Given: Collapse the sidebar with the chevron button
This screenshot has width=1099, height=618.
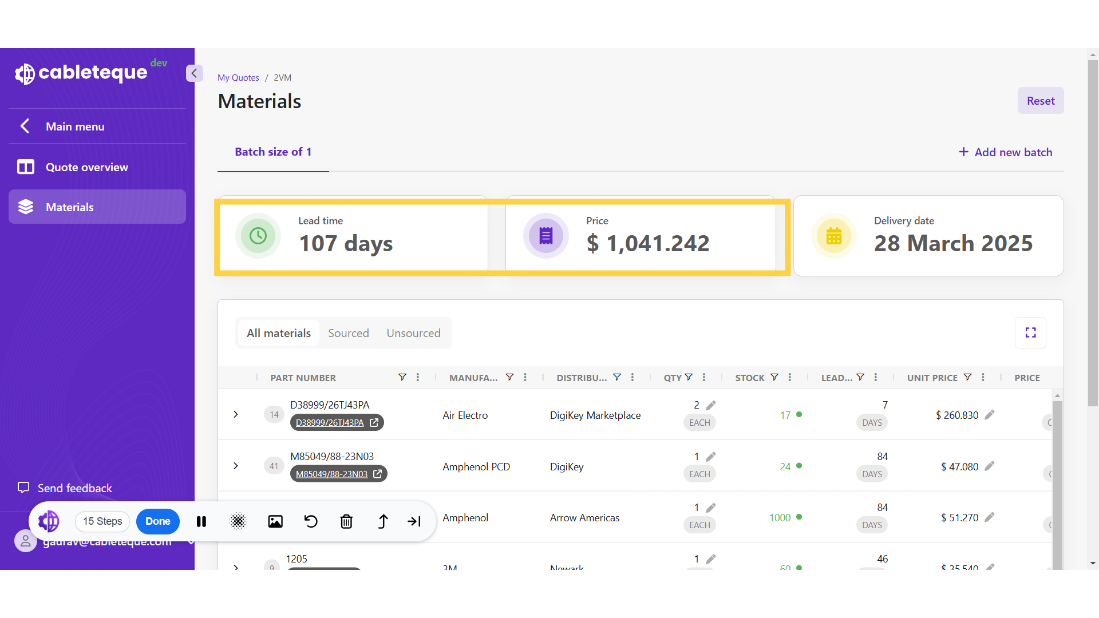Looking at the screenshot, I should click(x=194, y=73).
